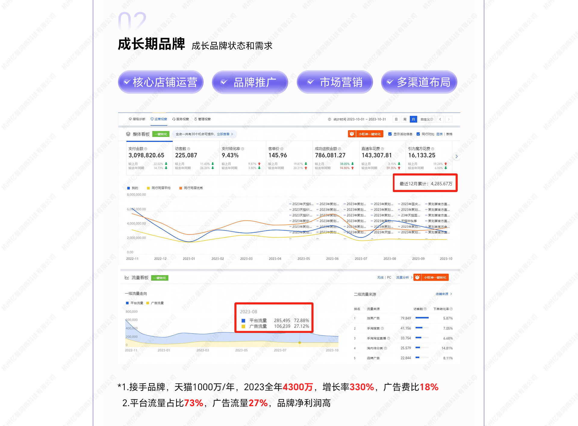
Task: Click help icon next to 访客数 metric card
Action: (x=189, y=149)
